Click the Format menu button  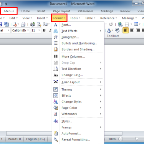(x=59, y=18)
